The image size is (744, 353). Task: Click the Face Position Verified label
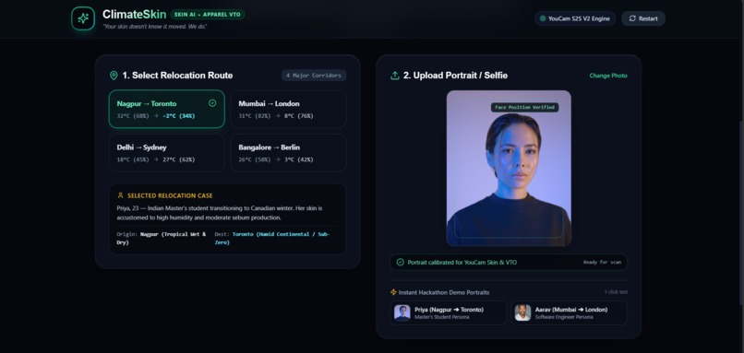coord(524,107)
